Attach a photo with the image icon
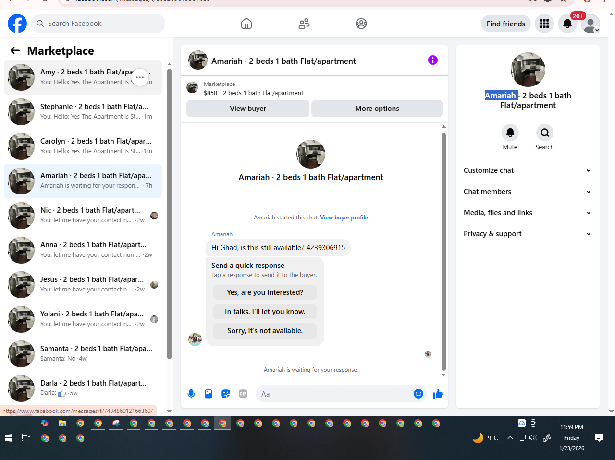This screenshot has height=460, width=615. click(209, 394)
